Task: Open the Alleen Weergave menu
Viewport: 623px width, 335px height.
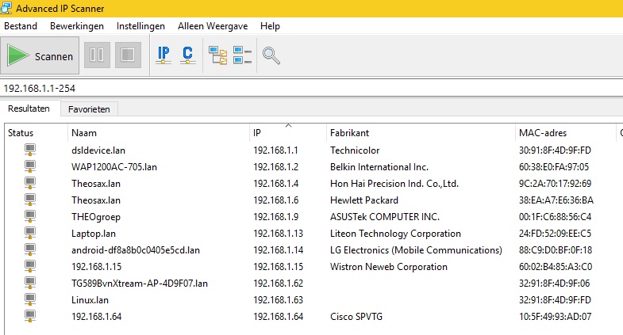Action: (x=213, y=26)
